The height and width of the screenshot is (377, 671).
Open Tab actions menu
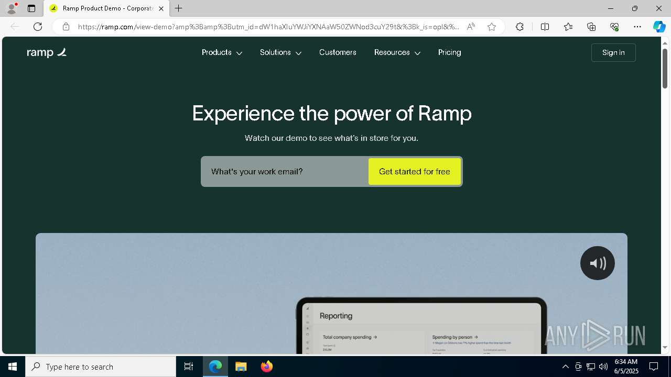pos(31,8)
